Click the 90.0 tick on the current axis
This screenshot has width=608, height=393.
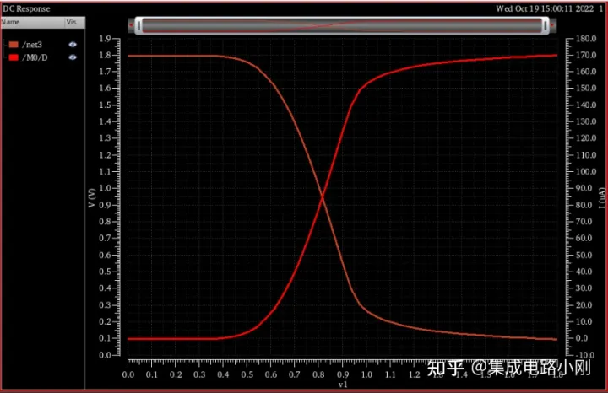pos(584,188)
